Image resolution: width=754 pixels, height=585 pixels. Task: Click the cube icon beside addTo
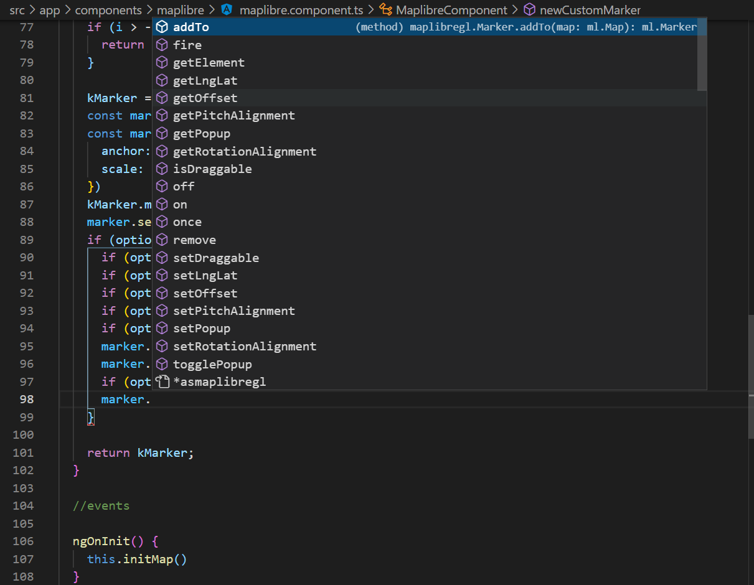point(162,27)
